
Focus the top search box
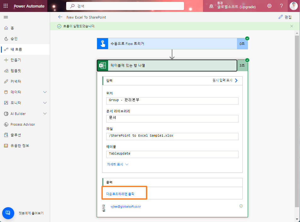[x=125, y=6]
